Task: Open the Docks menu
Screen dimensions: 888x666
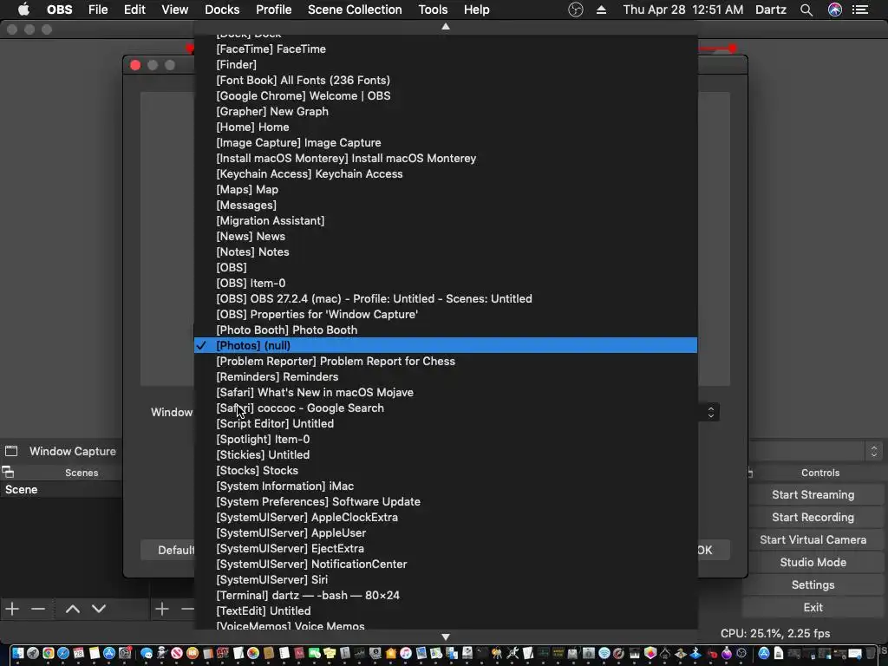Action: (222, 10)
